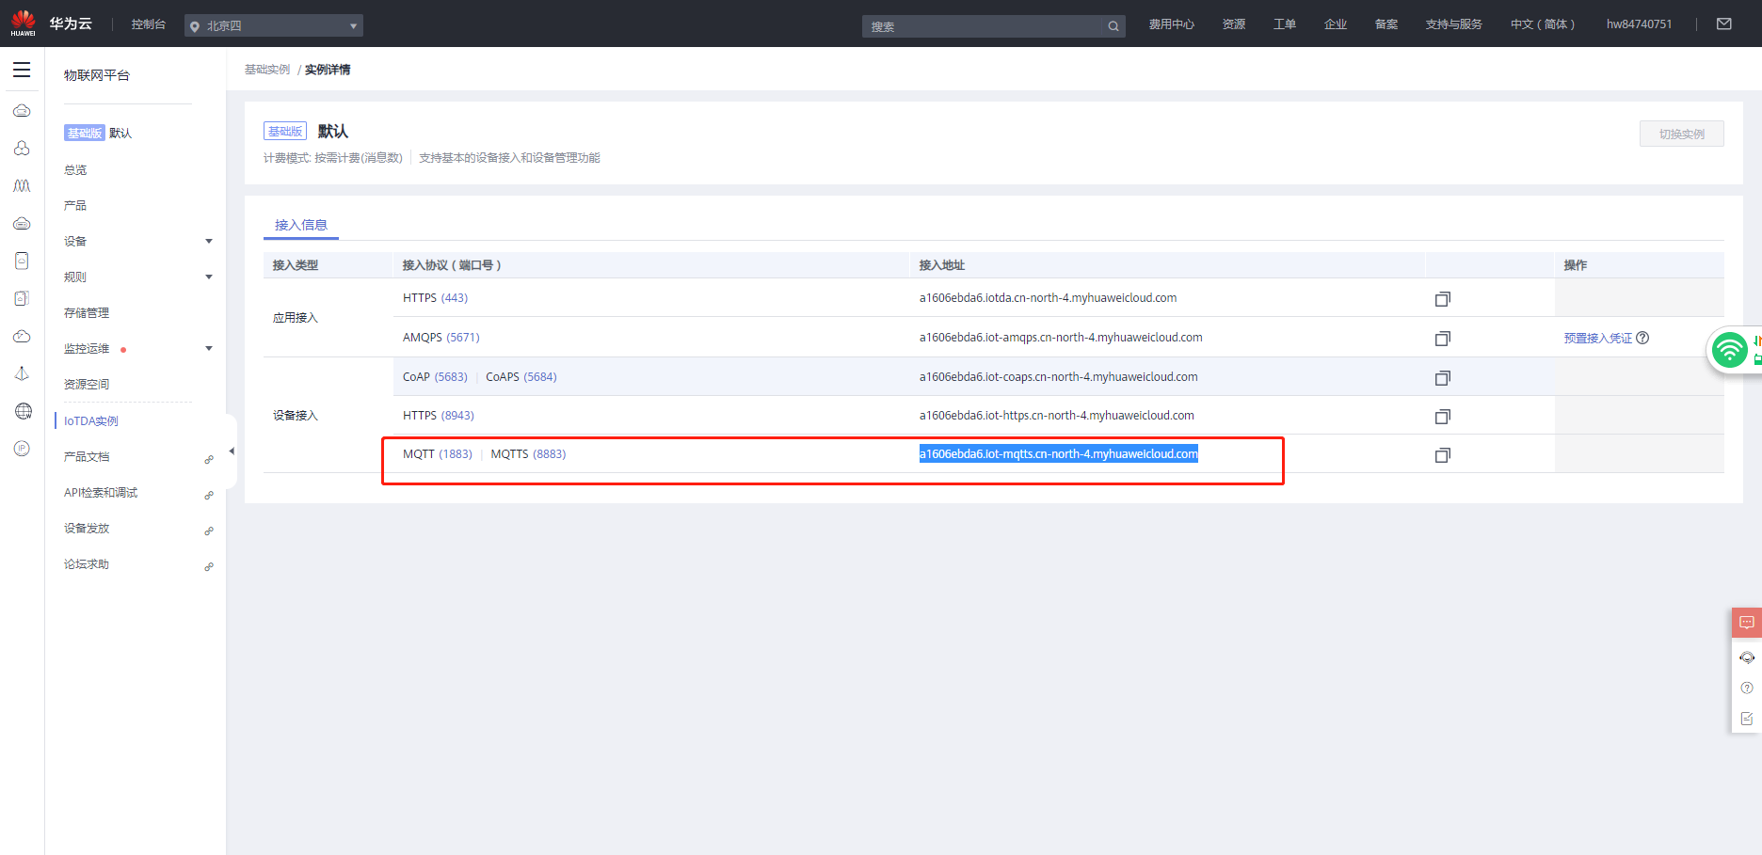The width and height of the screenshot is (1762, 855).
Task: Copy the MQTT/MQTTS access address
Action: coord(1442,455)
